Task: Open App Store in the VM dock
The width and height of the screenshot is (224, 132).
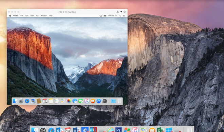Action: point(99,101)
